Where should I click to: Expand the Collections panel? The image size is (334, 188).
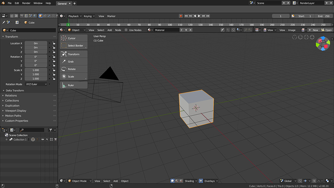[x=12, y=101]
